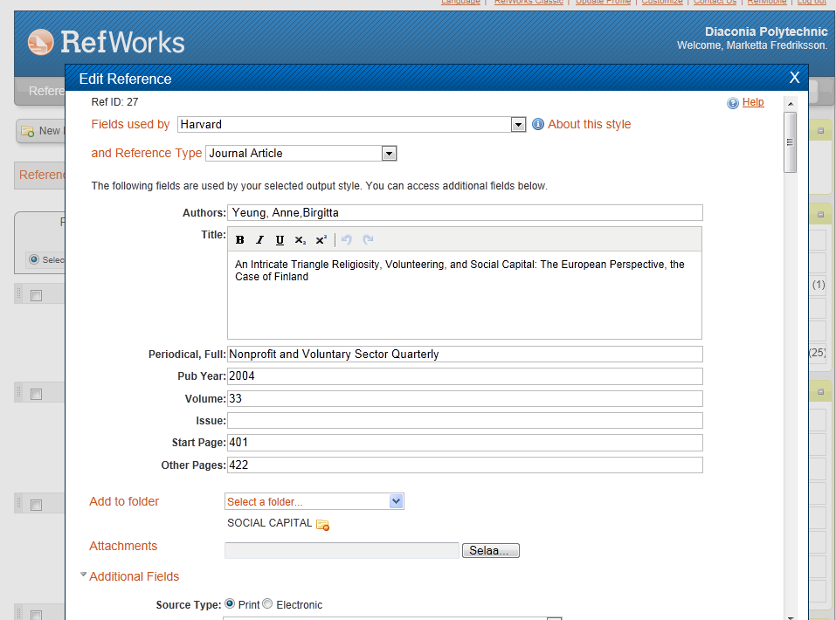Click the Selaa... browse button
Screen dimensions: 836x620
(491, 551)
